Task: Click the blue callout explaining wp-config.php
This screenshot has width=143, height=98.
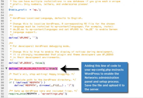Action: coord(105,77)
